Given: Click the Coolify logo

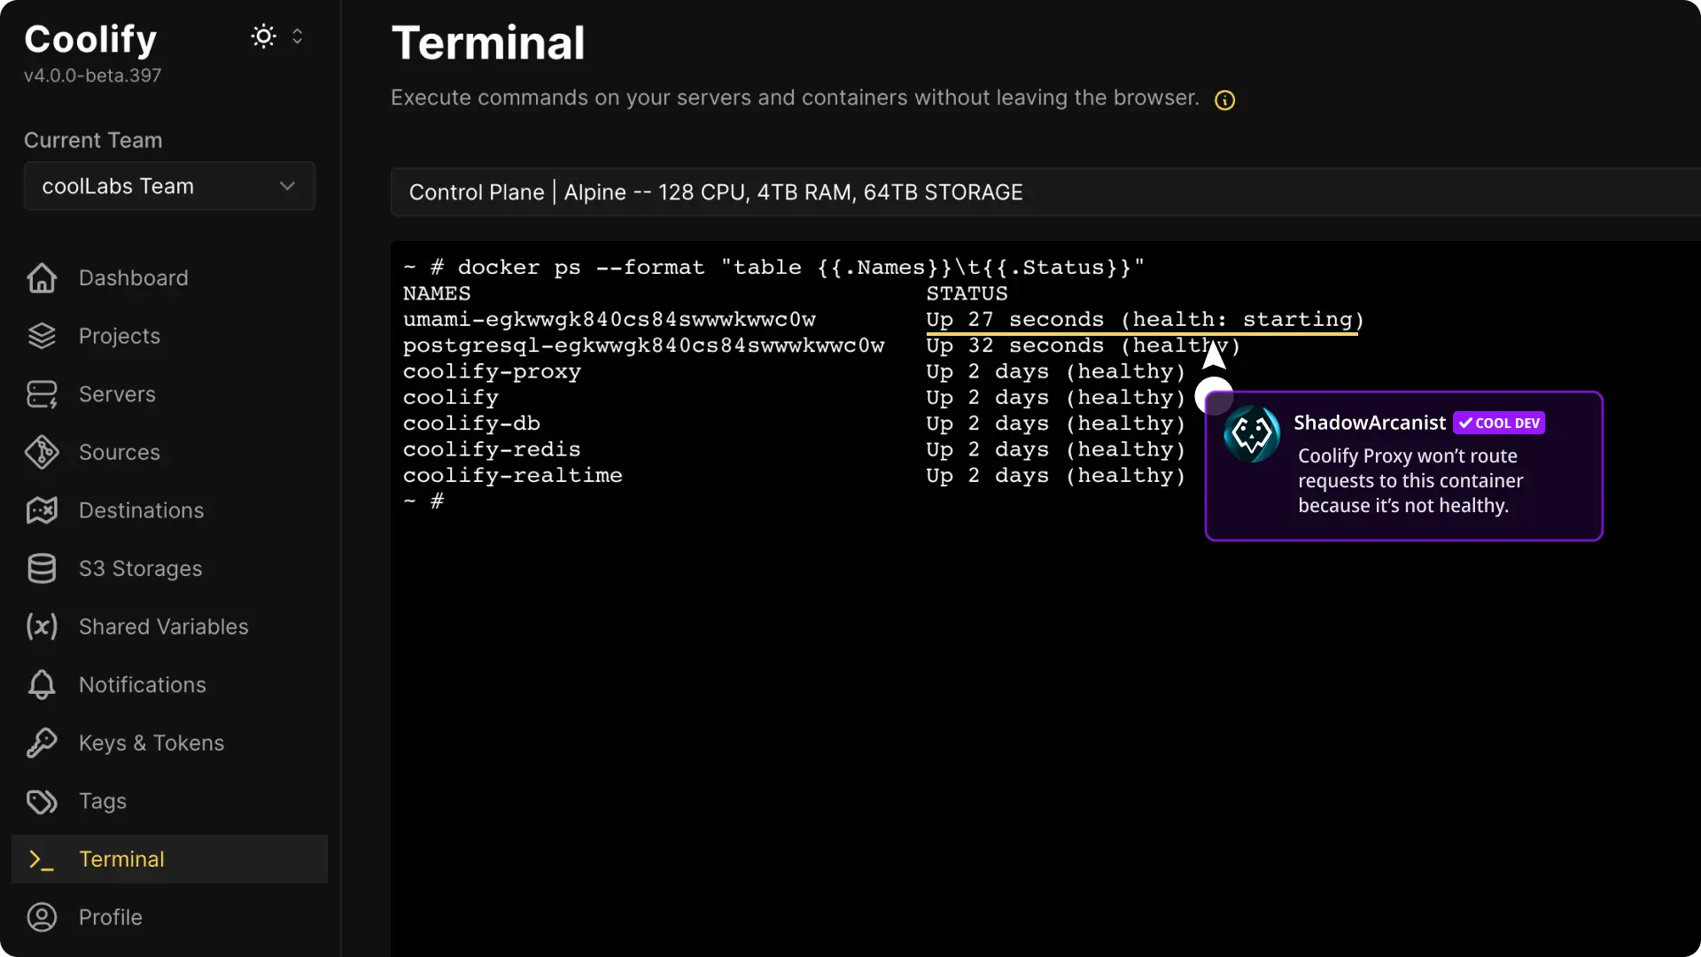Looking at the screenshot, I should point(89,38).
